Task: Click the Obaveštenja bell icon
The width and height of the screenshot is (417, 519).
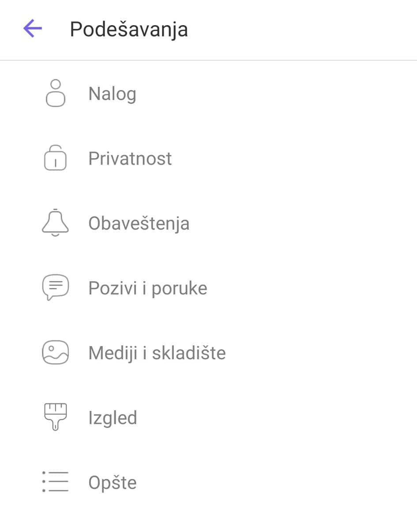Action: [x=55, y=223]
